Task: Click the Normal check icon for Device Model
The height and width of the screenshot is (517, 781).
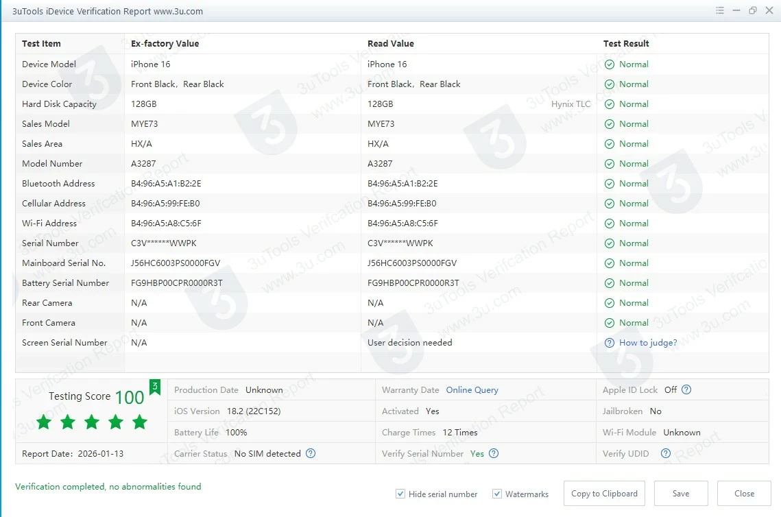Action: point(610,64)
